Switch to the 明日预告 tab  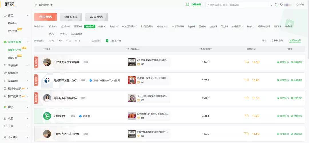pyautogui.click(x=71, y=17)
